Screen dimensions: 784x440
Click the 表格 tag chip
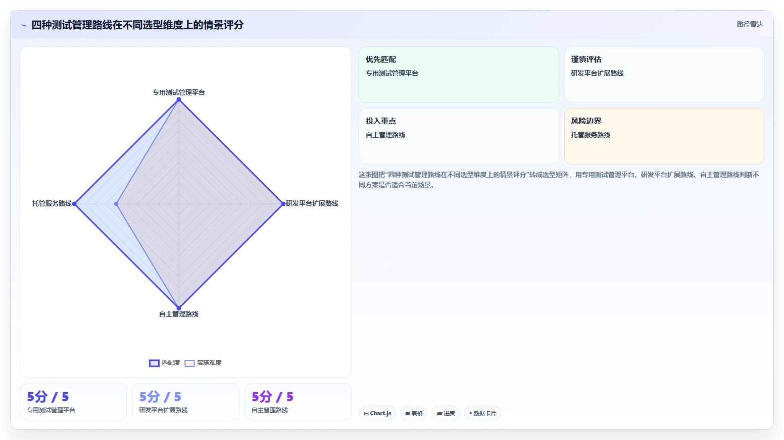pos(414,413)
